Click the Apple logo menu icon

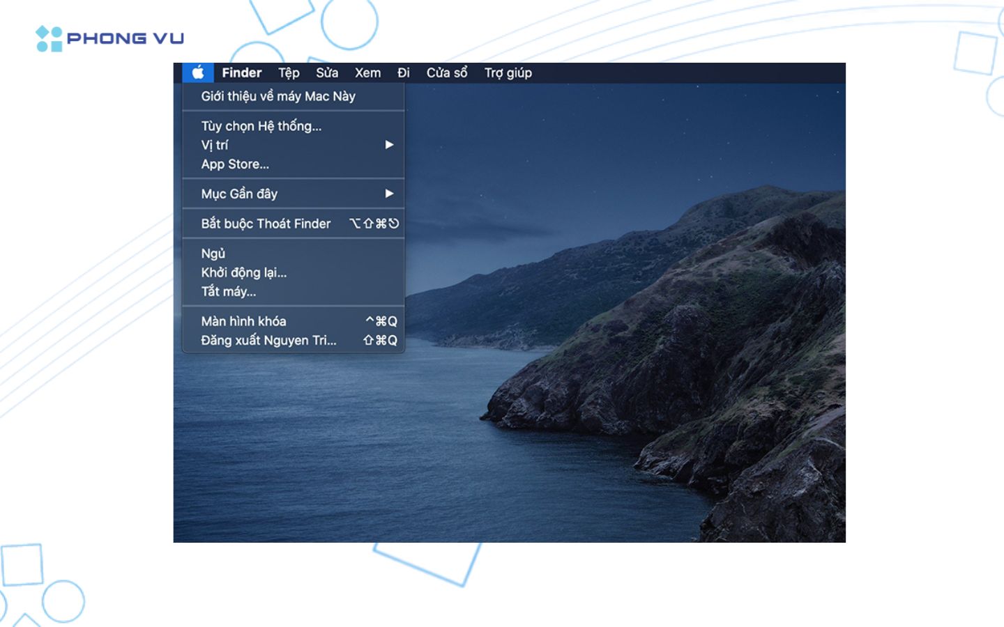click(198, 72)
